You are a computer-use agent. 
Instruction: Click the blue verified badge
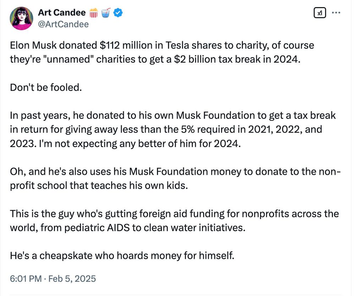119,13
